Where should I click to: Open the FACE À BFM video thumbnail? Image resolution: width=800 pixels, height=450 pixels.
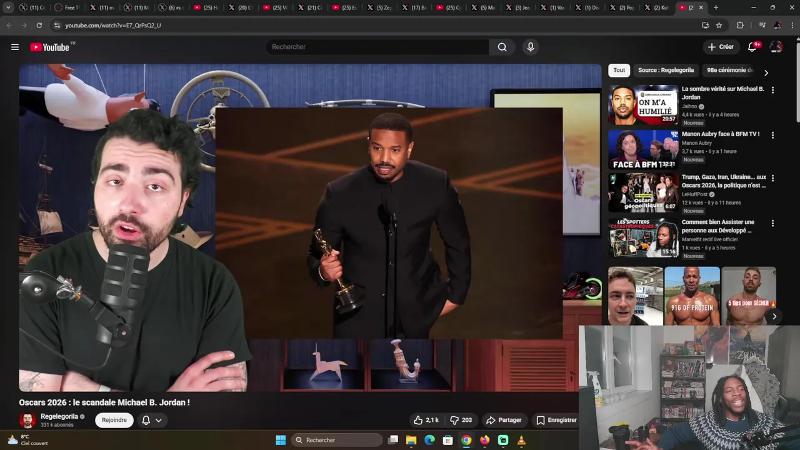643,149
